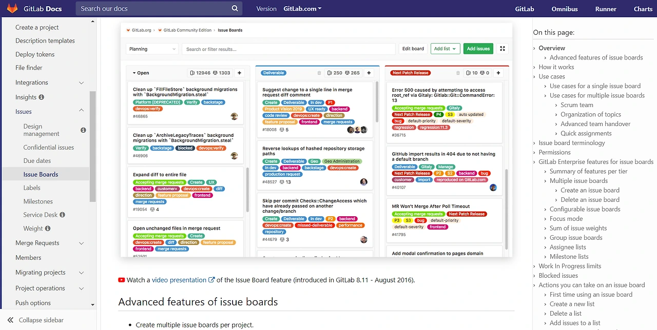Open the Planning board switcher dropdown

[152, 48]
